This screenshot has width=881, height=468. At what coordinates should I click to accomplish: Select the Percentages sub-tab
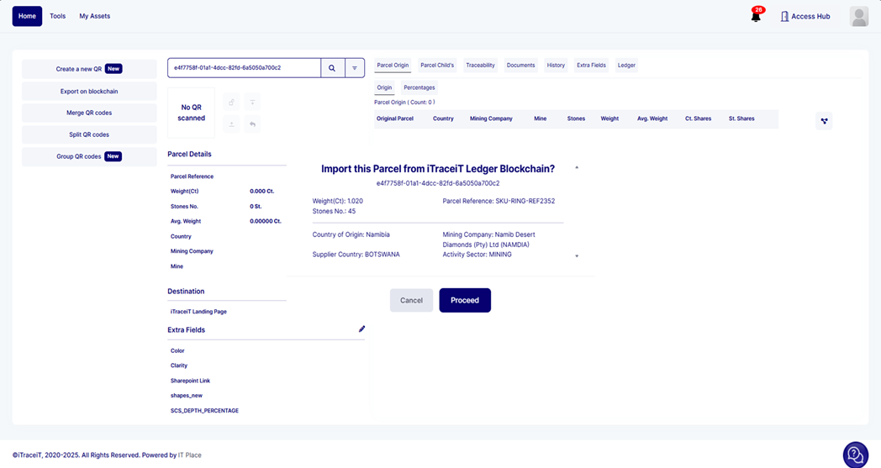click(419, 87)
